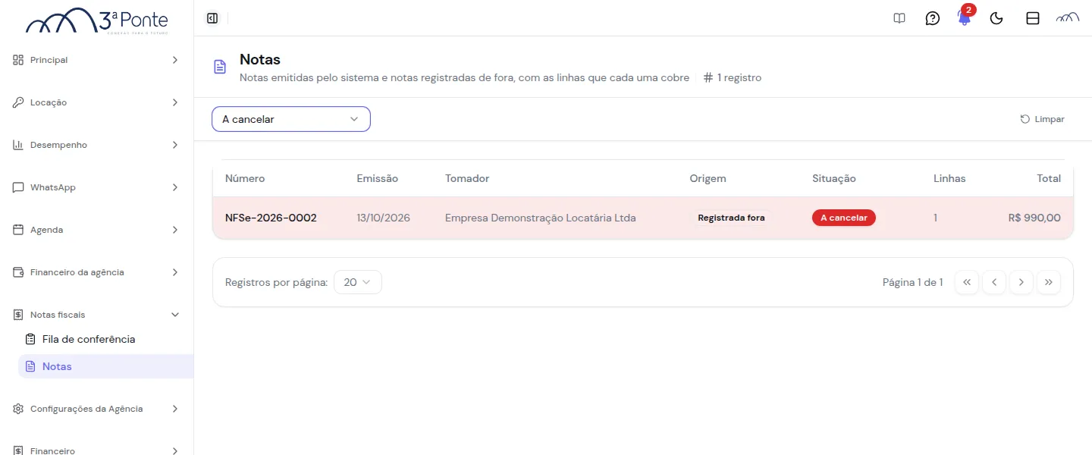Expand the Agenda menu chevron

pyautogui.click(x=175, y=230)
